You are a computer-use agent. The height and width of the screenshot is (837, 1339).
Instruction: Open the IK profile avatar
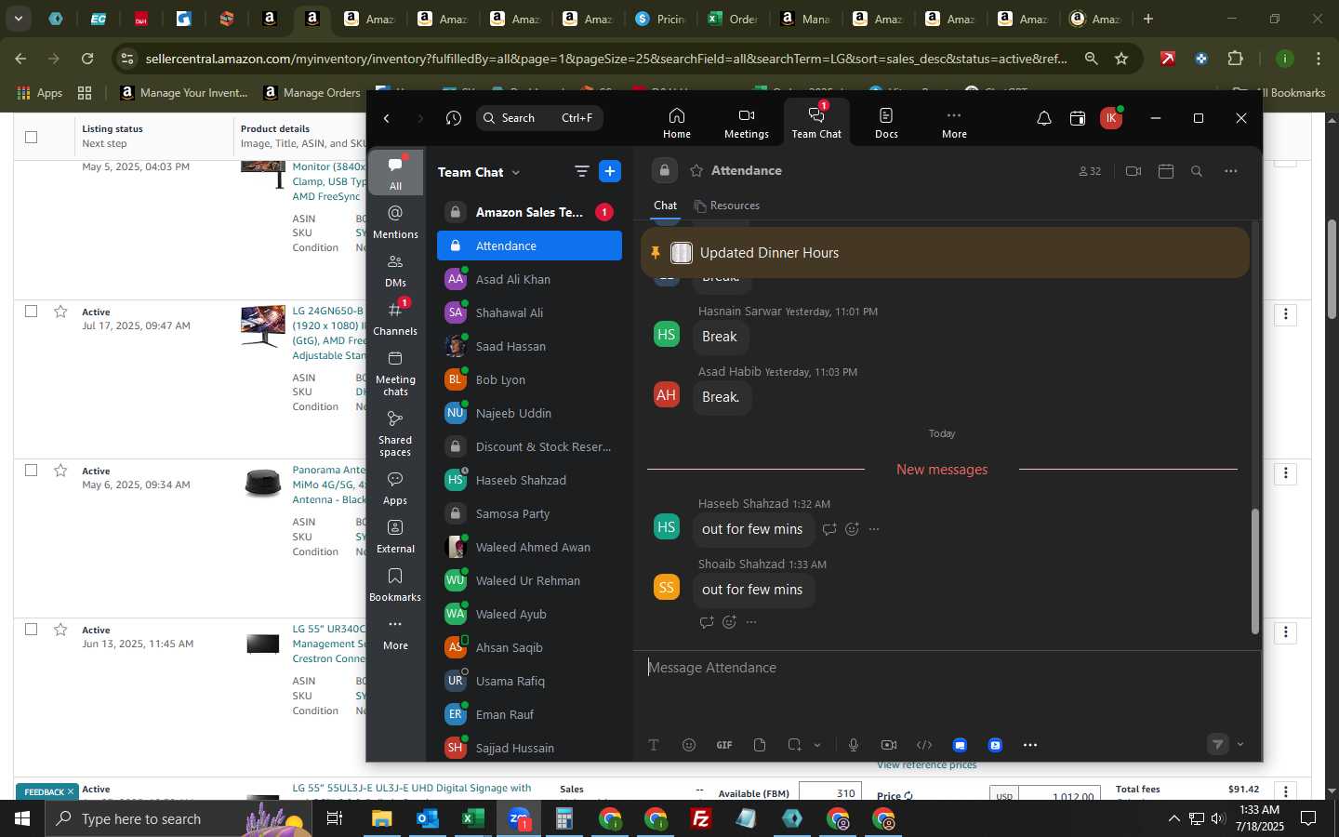1110,118
